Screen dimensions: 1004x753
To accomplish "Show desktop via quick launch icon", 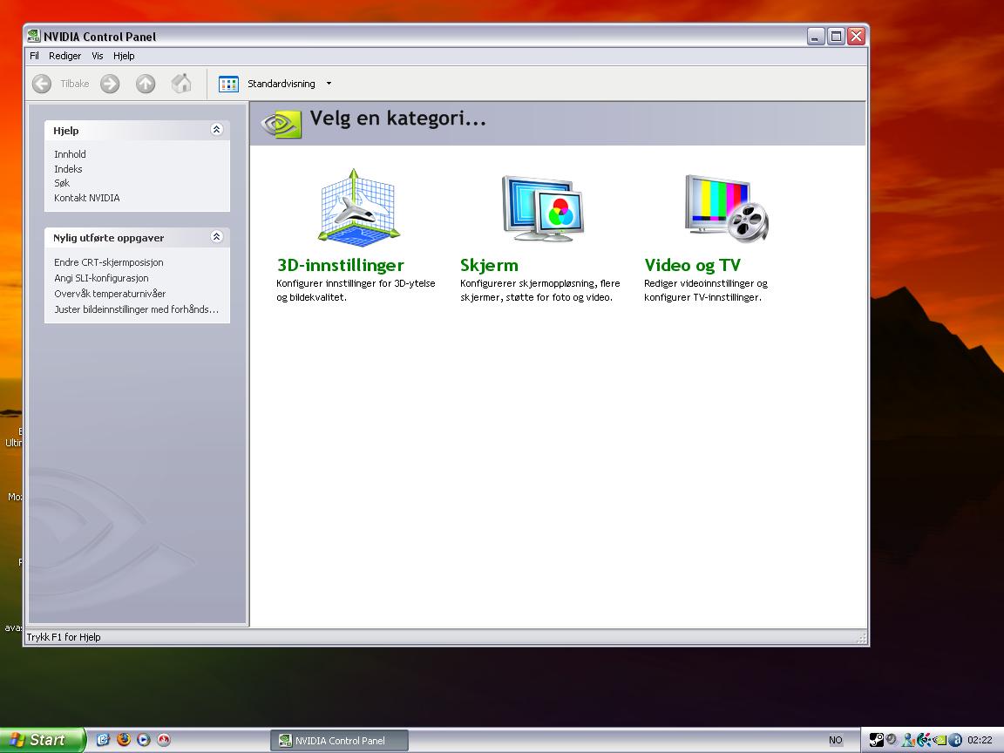I will (x=103, y=740).
